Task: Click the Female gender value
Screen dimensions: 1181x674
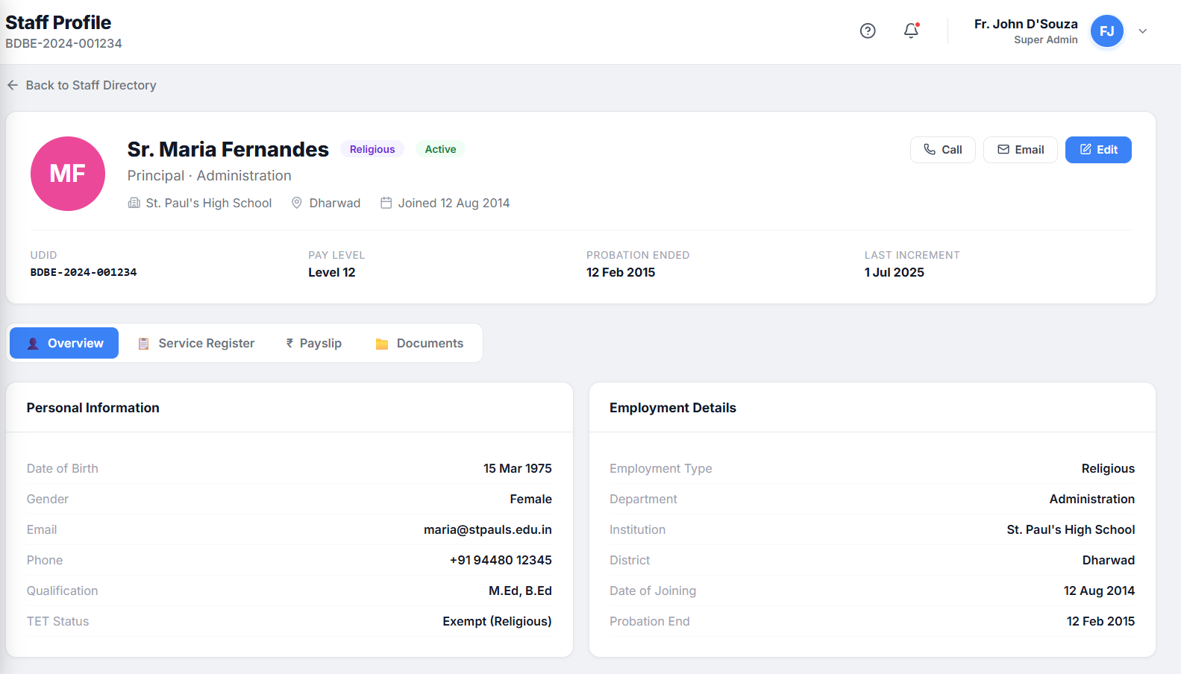Action: click(x=531, y=499)
